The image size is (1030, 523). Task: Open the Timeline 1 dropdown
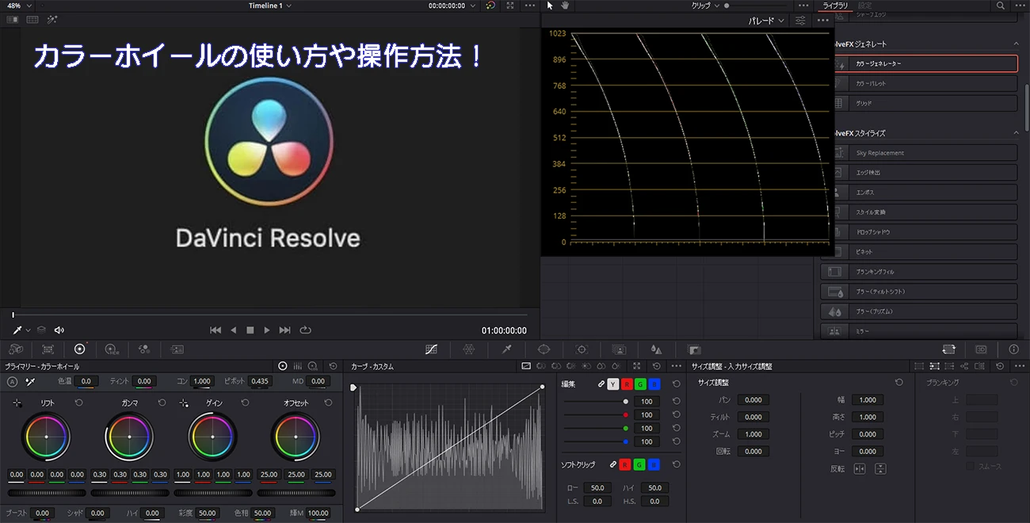[270, 6]
